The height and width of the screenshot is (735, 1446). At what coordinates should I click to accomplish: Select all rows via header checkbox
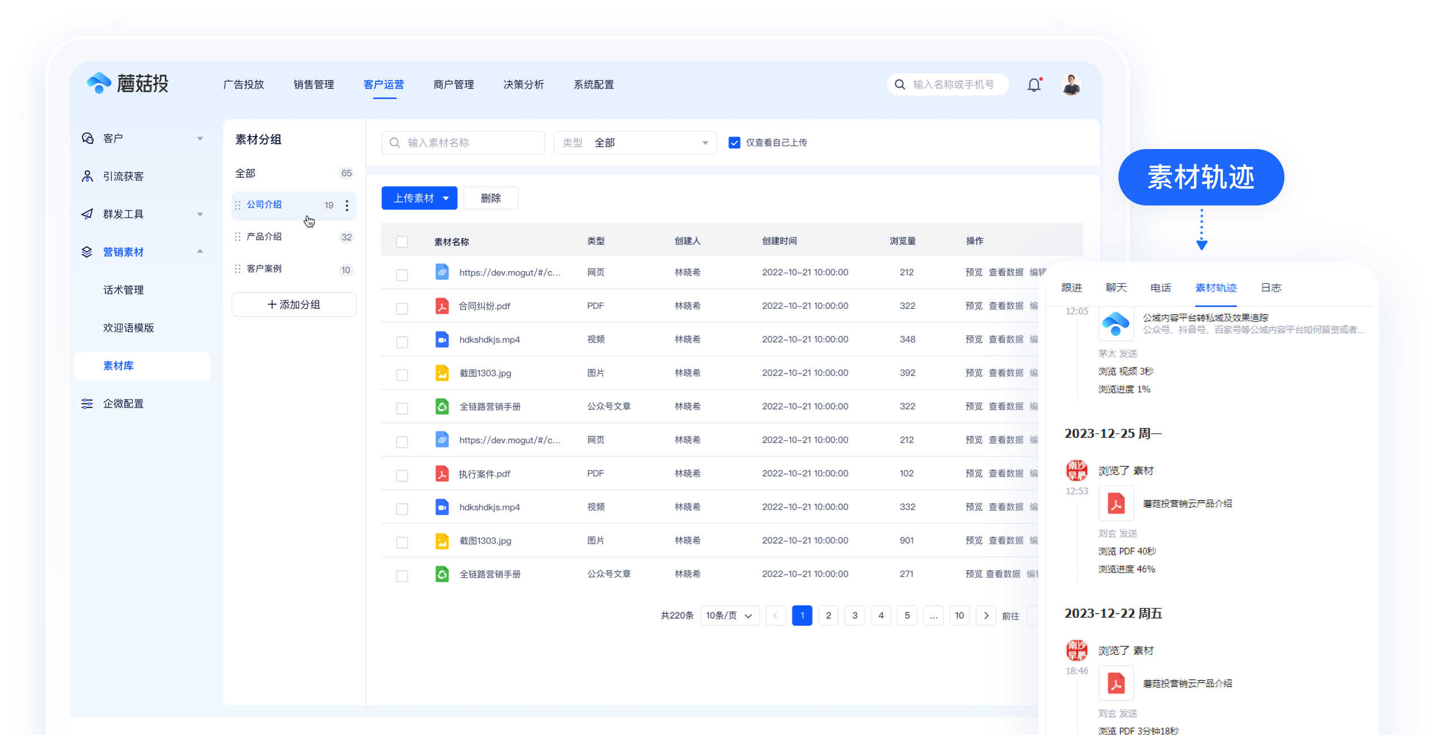click(402, 241)
